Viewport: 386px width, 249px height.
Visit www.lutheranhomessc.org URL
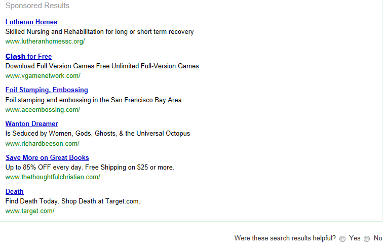pyautogui.click(x=45, y=41)
